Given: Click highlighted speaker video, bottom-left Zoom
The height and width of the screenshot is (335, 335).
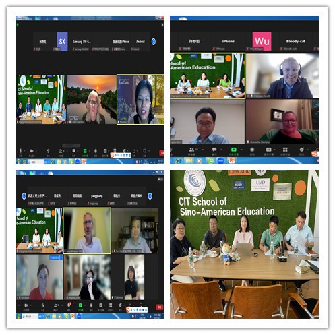Looking at the screenshot, I should pos(87,231).
